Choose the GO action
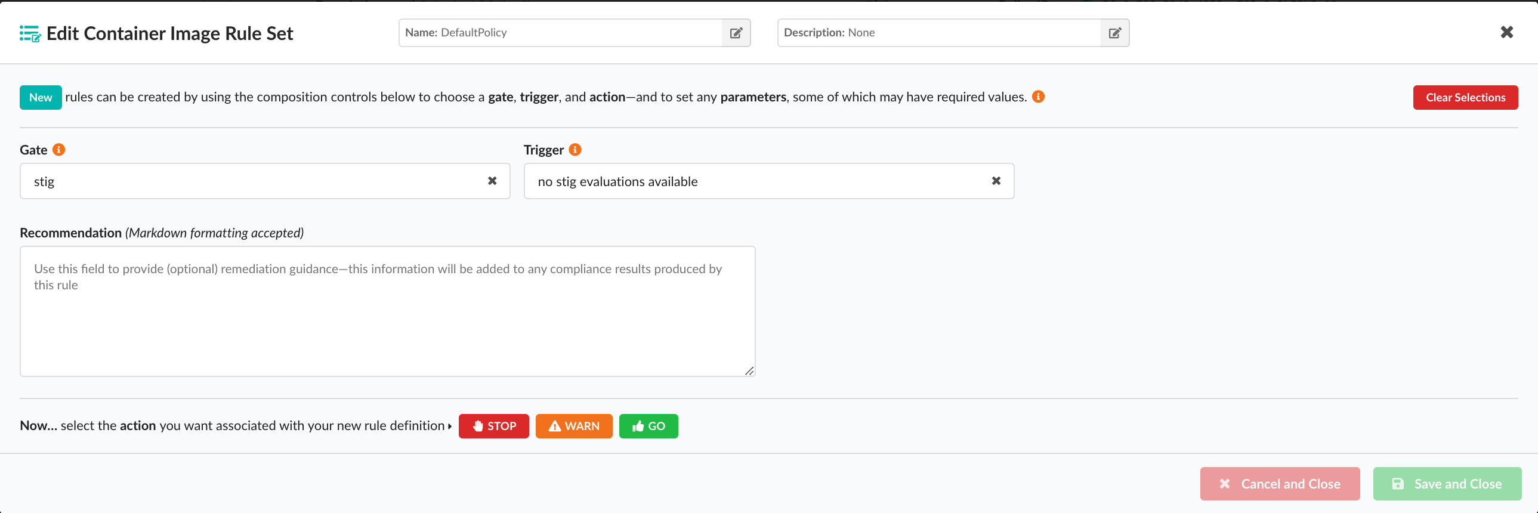 pos(648,426)
